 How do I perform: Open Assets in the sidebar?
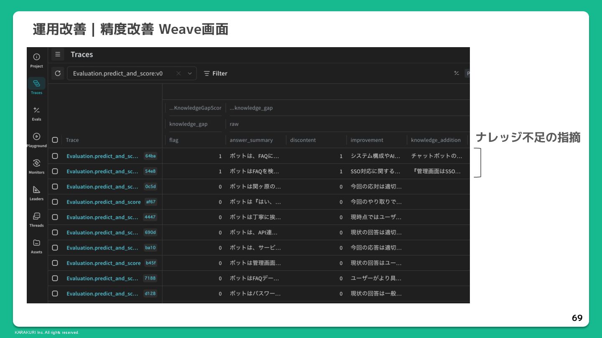coord(37,246)
